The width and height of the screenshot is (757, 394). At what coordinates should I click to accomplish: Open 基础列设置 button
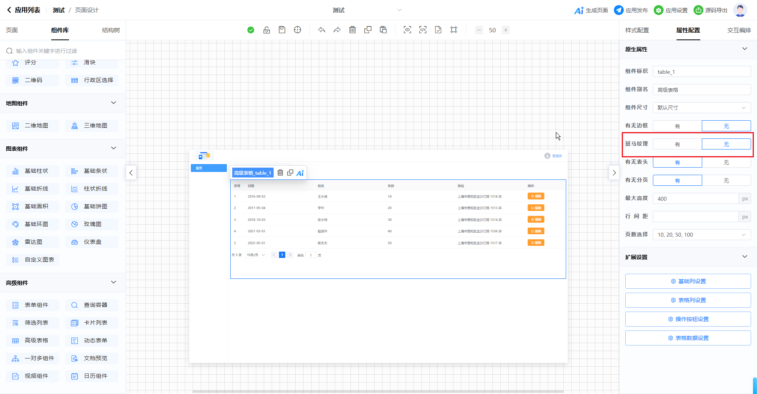pyautogui.click(x=688, y=281)
